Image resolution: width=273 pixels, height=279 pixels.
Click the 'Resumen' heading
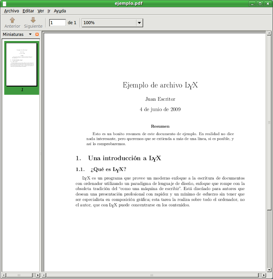click(x=160, y=126)
